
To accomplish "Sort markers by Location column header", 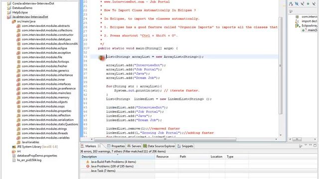I will pos(217,157).
